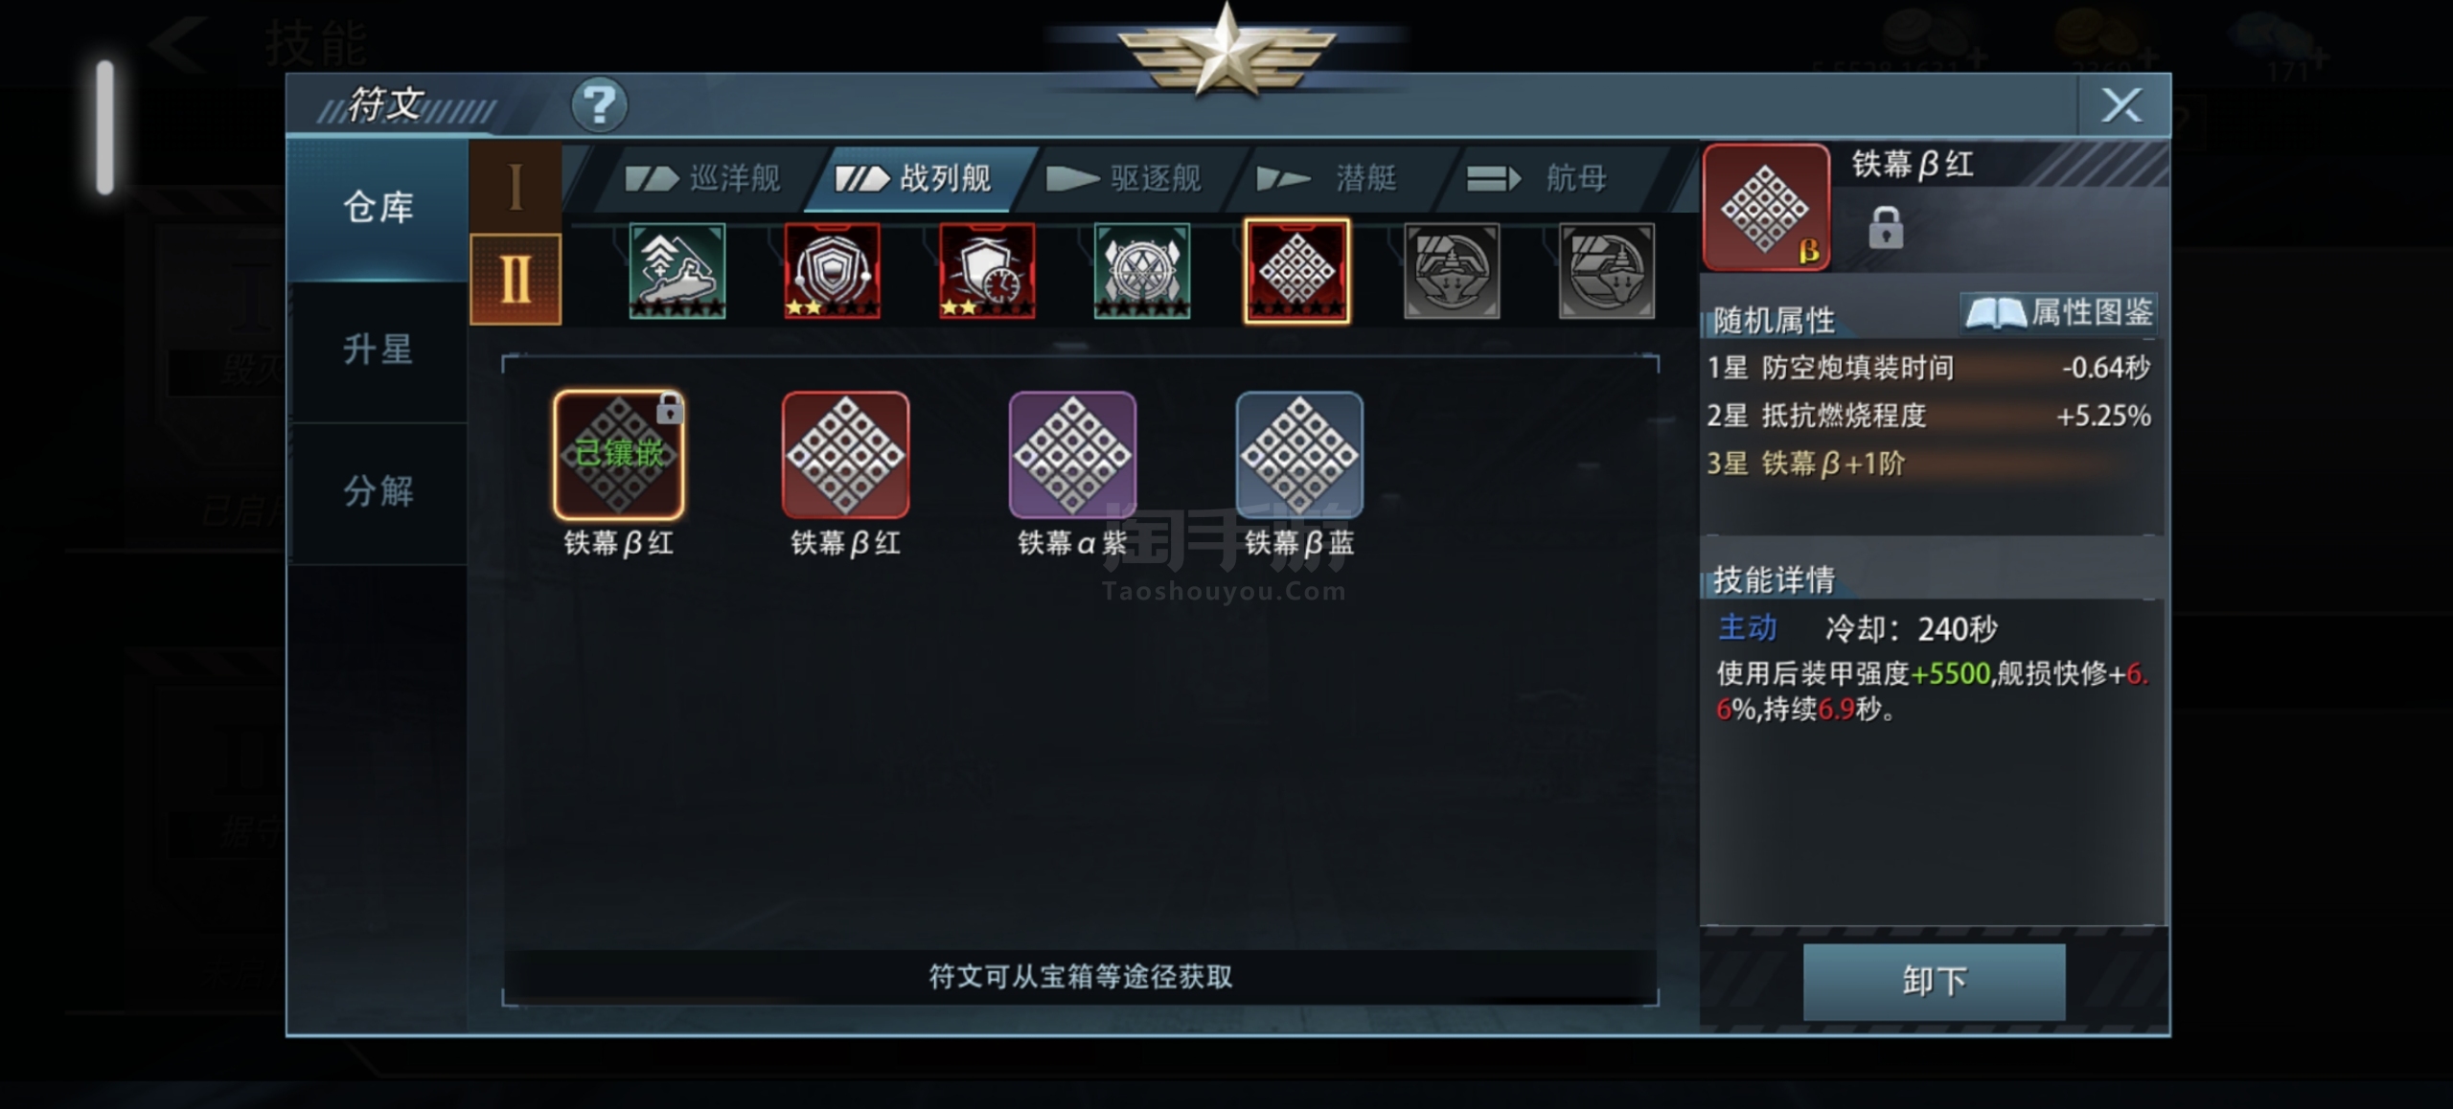Select the green submarine rune slot
The height and width of the screenshot is (1109, 2453).
tap(677, 271)
